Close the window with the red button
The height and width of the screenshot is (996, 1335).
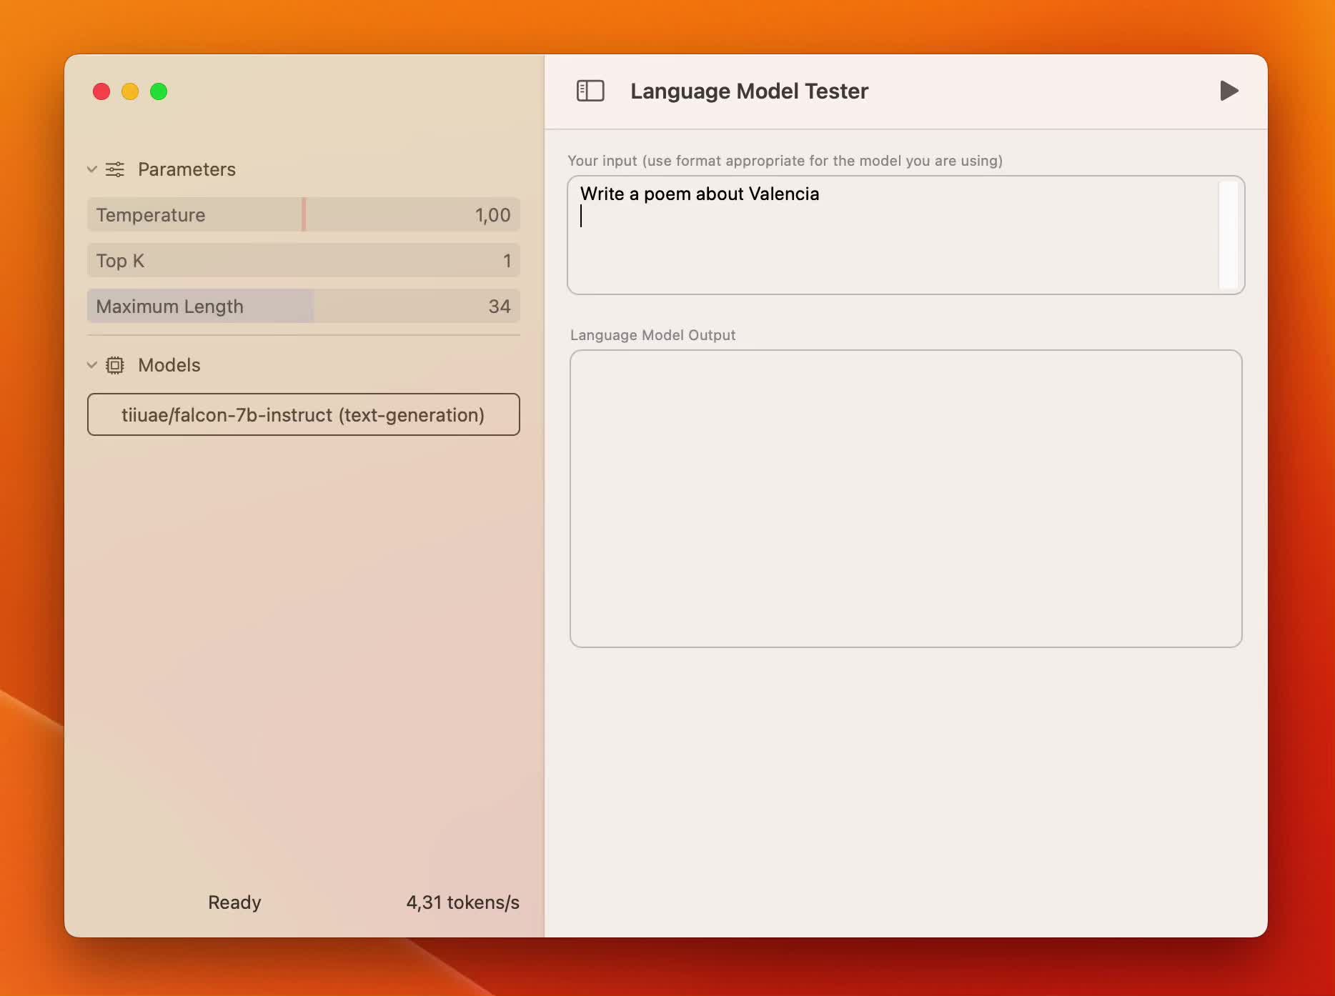(x=101, y=91)
